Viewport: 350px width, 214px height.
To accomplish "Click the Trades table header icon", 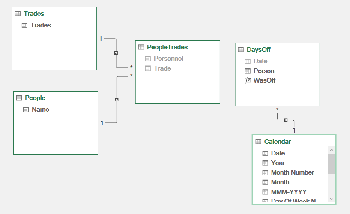I will click(18, 14).
